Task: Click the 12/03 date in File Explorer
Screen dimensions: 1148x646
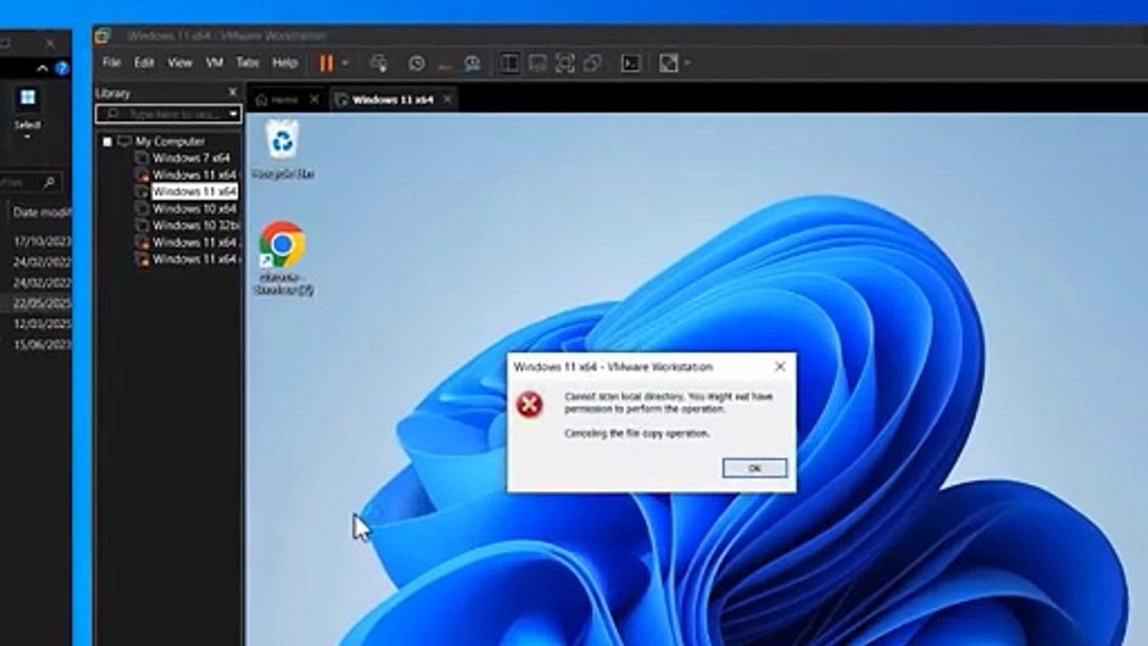Action: [42, 324]
